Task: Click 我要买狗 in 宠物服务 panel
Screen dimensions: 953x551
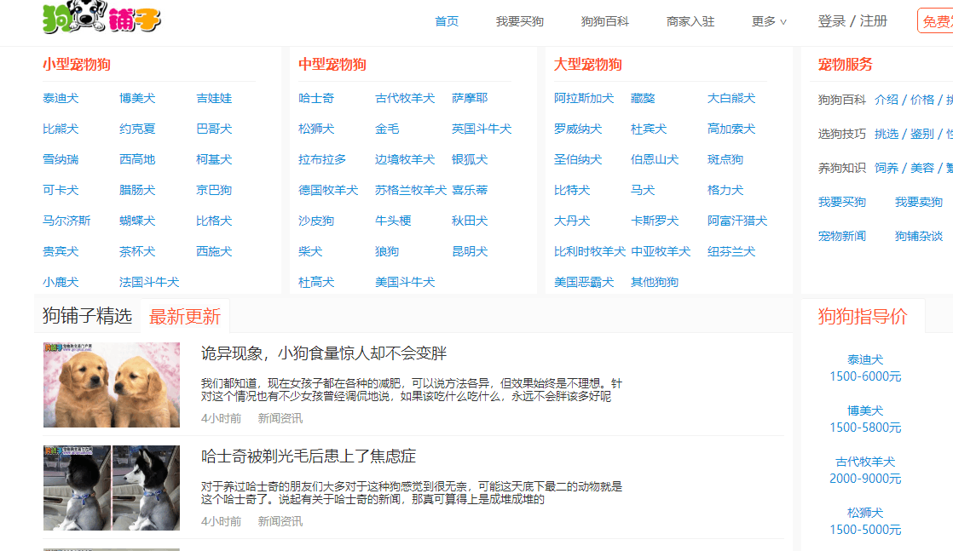Action: coord(842,202)
